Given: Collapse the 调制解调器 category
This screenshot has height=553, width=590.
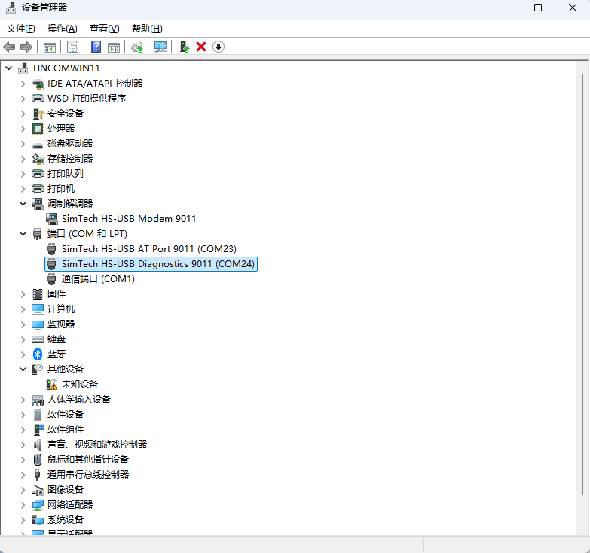Looking at the screenshot, I should point(23,203).
